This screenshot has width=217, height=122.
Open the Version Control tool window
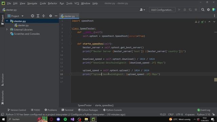[x=17, y=110]
